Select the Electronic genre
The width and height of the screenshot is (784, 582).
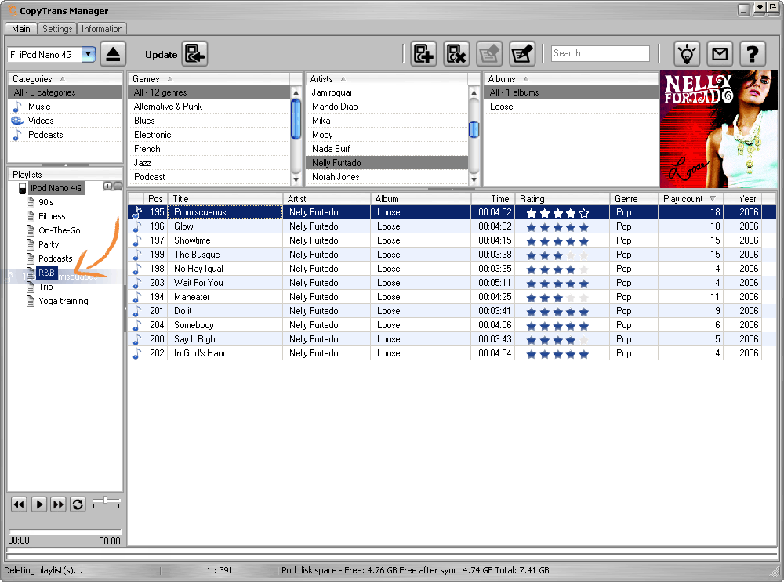pos(209,135)
